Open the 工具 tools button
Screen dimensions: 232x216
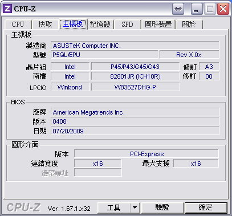pos(114,207)
